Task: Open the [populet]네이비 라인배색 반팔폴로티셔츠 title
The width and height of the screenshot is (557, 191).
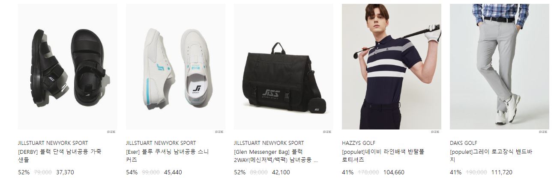Action: coord(383,156)
